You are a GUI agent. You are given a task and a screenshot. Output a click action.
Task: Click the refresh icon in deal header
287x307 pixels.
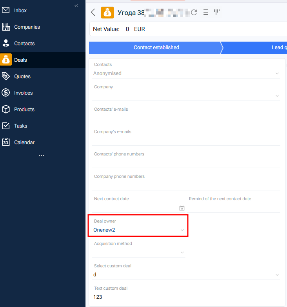[194, 13]
